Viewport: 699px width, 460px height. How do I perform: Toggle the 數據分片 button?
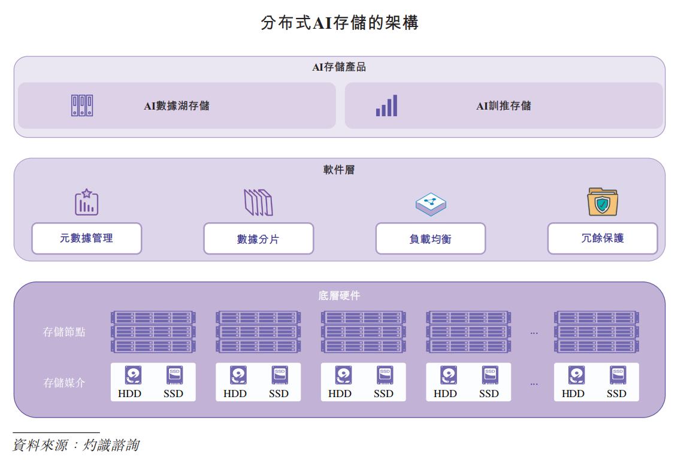point(258,238)
